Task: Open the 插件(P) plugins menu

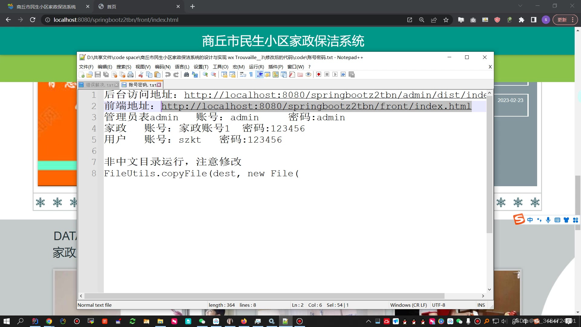Action: 275,67
